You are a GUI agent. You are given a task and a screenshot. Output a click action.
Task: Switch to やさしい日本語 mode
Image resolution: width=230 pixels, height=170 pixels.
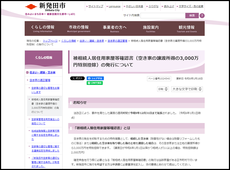(x=134, y=6)
